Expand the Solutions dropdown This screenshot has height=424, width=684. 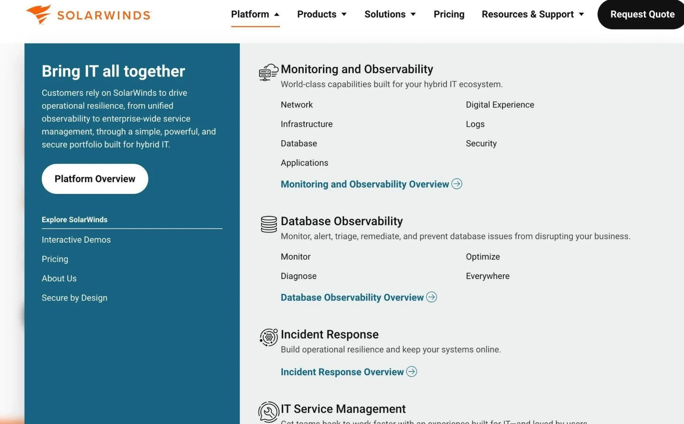[390, 14]
